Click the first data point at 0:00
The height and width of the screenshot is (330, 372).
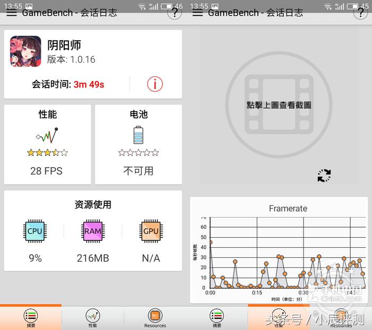pyautogui.click(x=210, y=242)
